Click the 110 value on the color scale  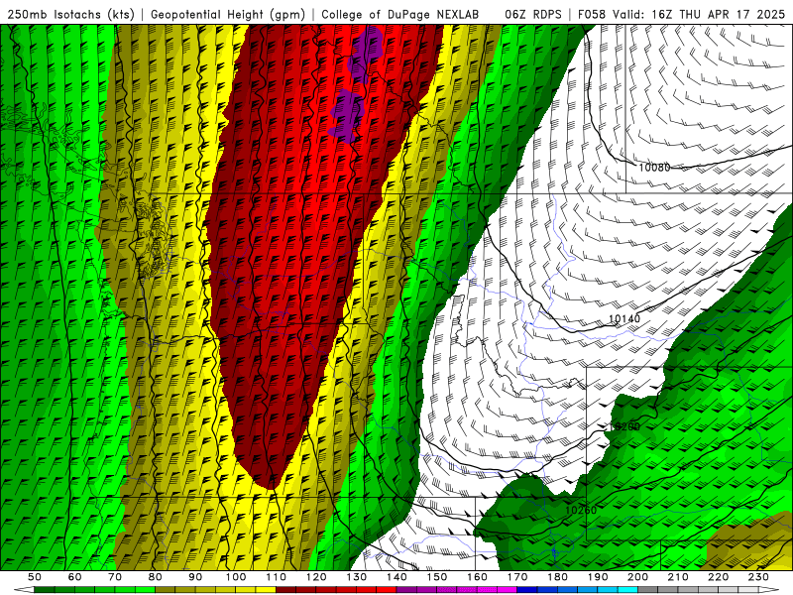point(276,577)
